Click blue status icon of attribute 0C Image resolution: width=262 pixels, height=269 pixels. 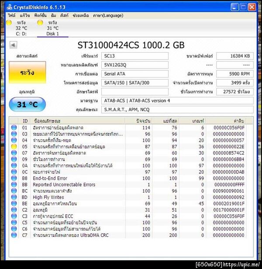click(14, 172)
